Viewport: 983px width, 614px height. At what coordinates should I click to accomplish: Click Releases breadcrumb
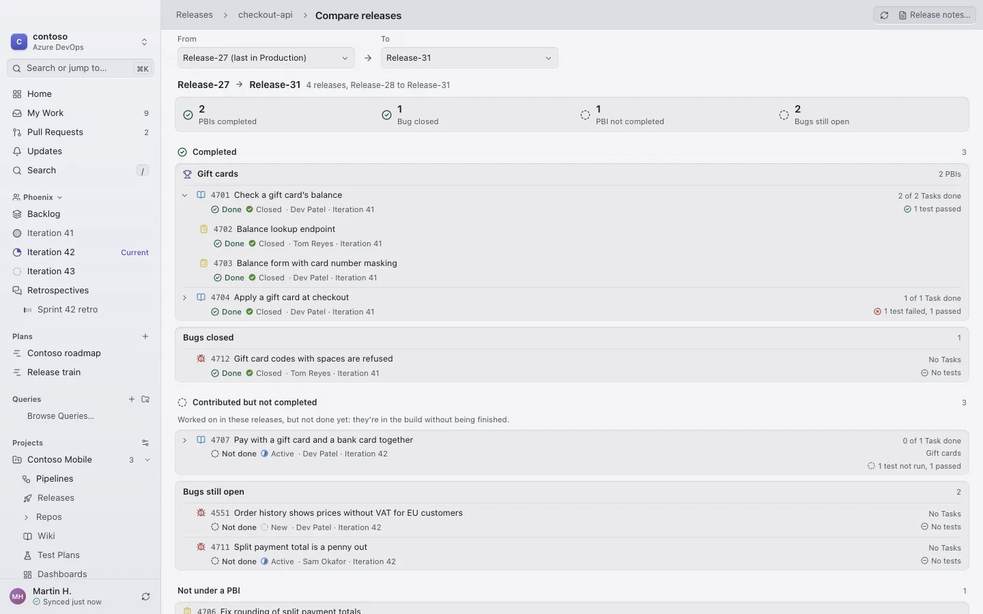(195, 15)
